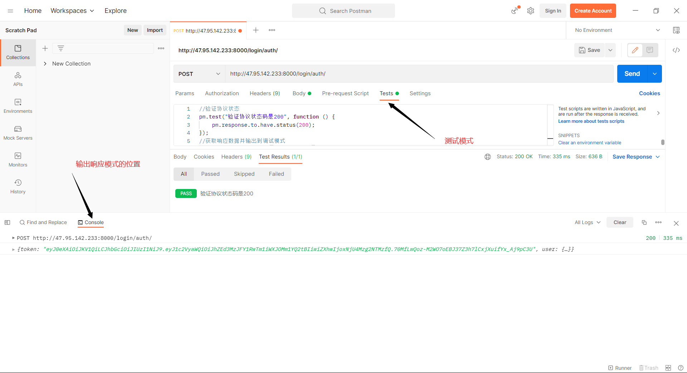Select the Tests tab
The image size is (687, 373).
(389, 93)
